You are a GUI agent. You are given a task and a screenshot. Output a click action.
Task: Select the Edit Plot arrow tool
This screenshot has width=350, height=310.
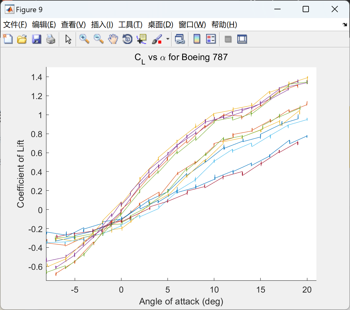68,39
